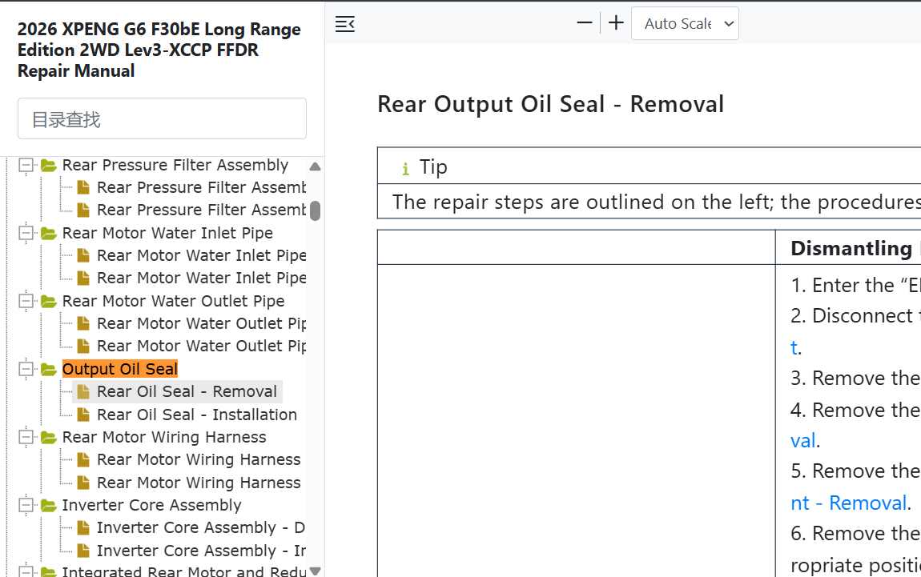Image resolution: width=921 pixels, height=577 pixels.
Task: Select the Inverter Core Assembly folder
Action: coord(151,506)
